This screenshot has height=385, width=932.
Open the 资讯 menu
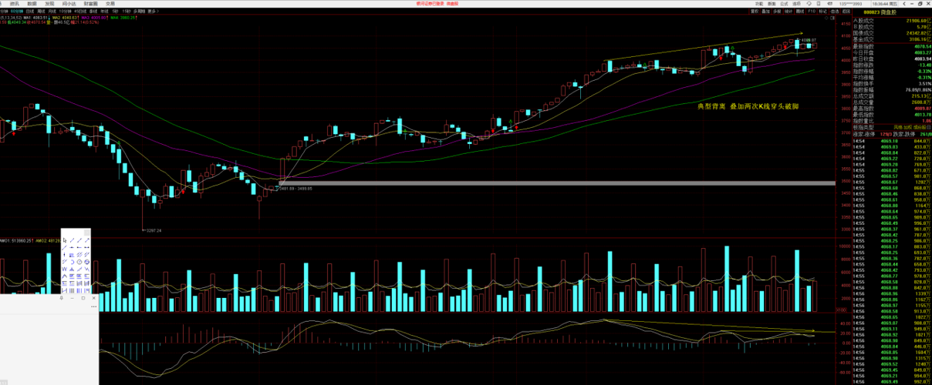14,4
